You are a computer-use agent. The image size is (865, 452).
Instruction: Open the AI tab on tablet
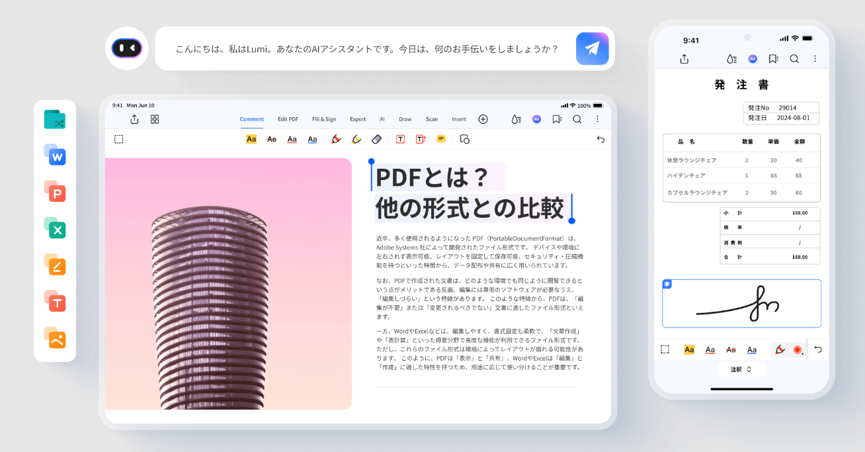tap(382, 119)
